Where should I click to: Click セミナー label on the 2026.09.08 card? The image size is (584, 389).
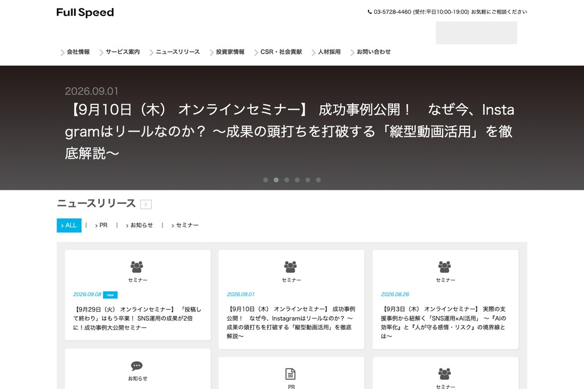pyautogui.click(x=138, y=280)
